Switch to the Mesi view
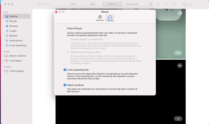The width and height of the screenshot is (209, 124). coord(93,4)
